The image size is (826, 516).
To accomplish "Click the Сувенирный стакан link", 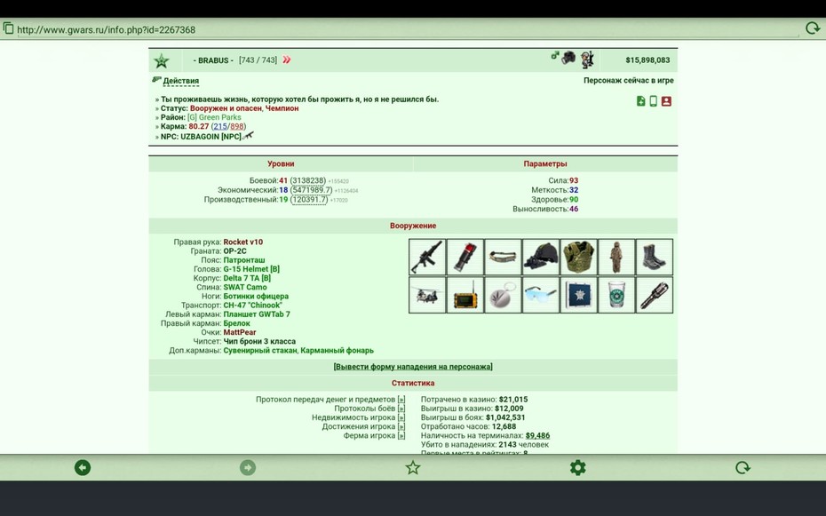I will 260,350.
